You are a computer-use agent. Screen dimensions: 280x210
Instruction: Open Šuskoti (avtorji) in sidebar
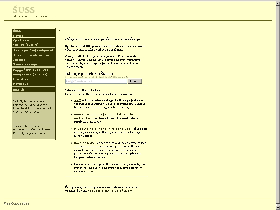pyautogui.click(x=26, y=45)
